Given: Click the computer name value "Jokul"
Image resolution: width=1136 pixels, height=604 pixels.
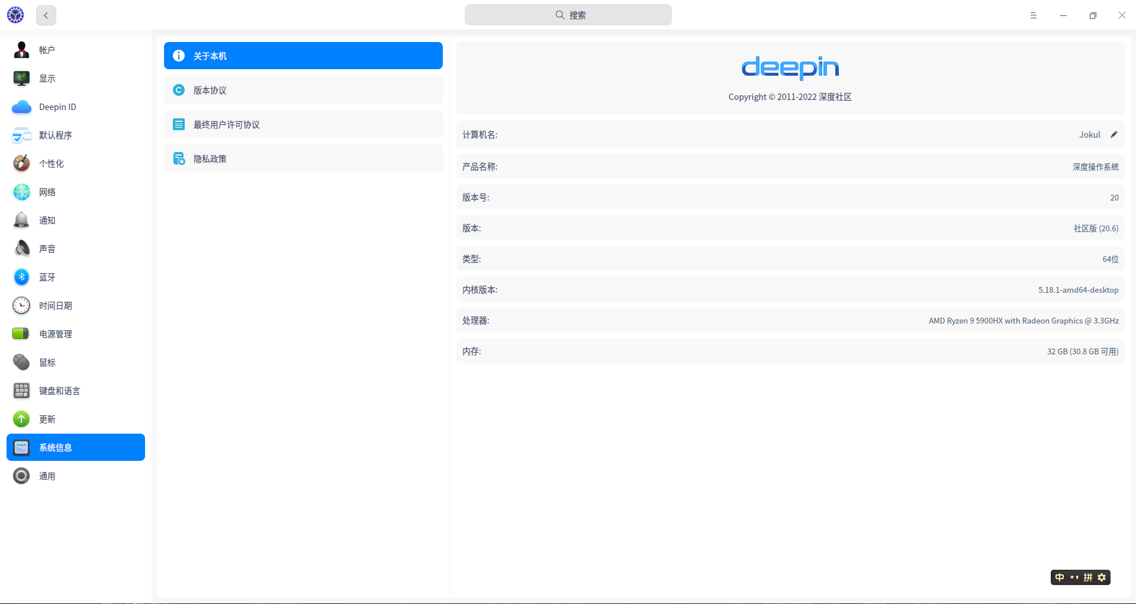Looking at the screenshot, I should [x=1089, y=135].
